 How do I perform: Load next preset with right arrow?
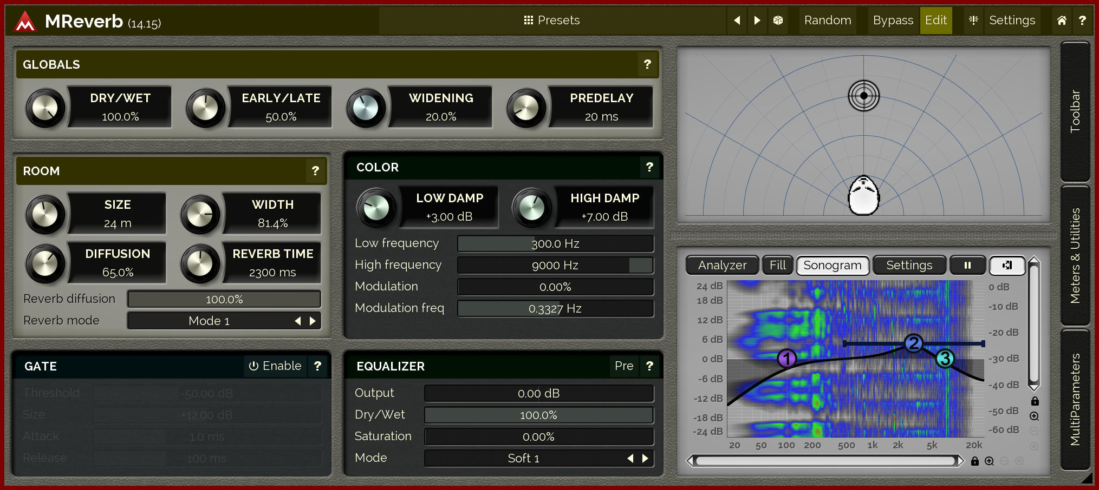pos(757,21)
